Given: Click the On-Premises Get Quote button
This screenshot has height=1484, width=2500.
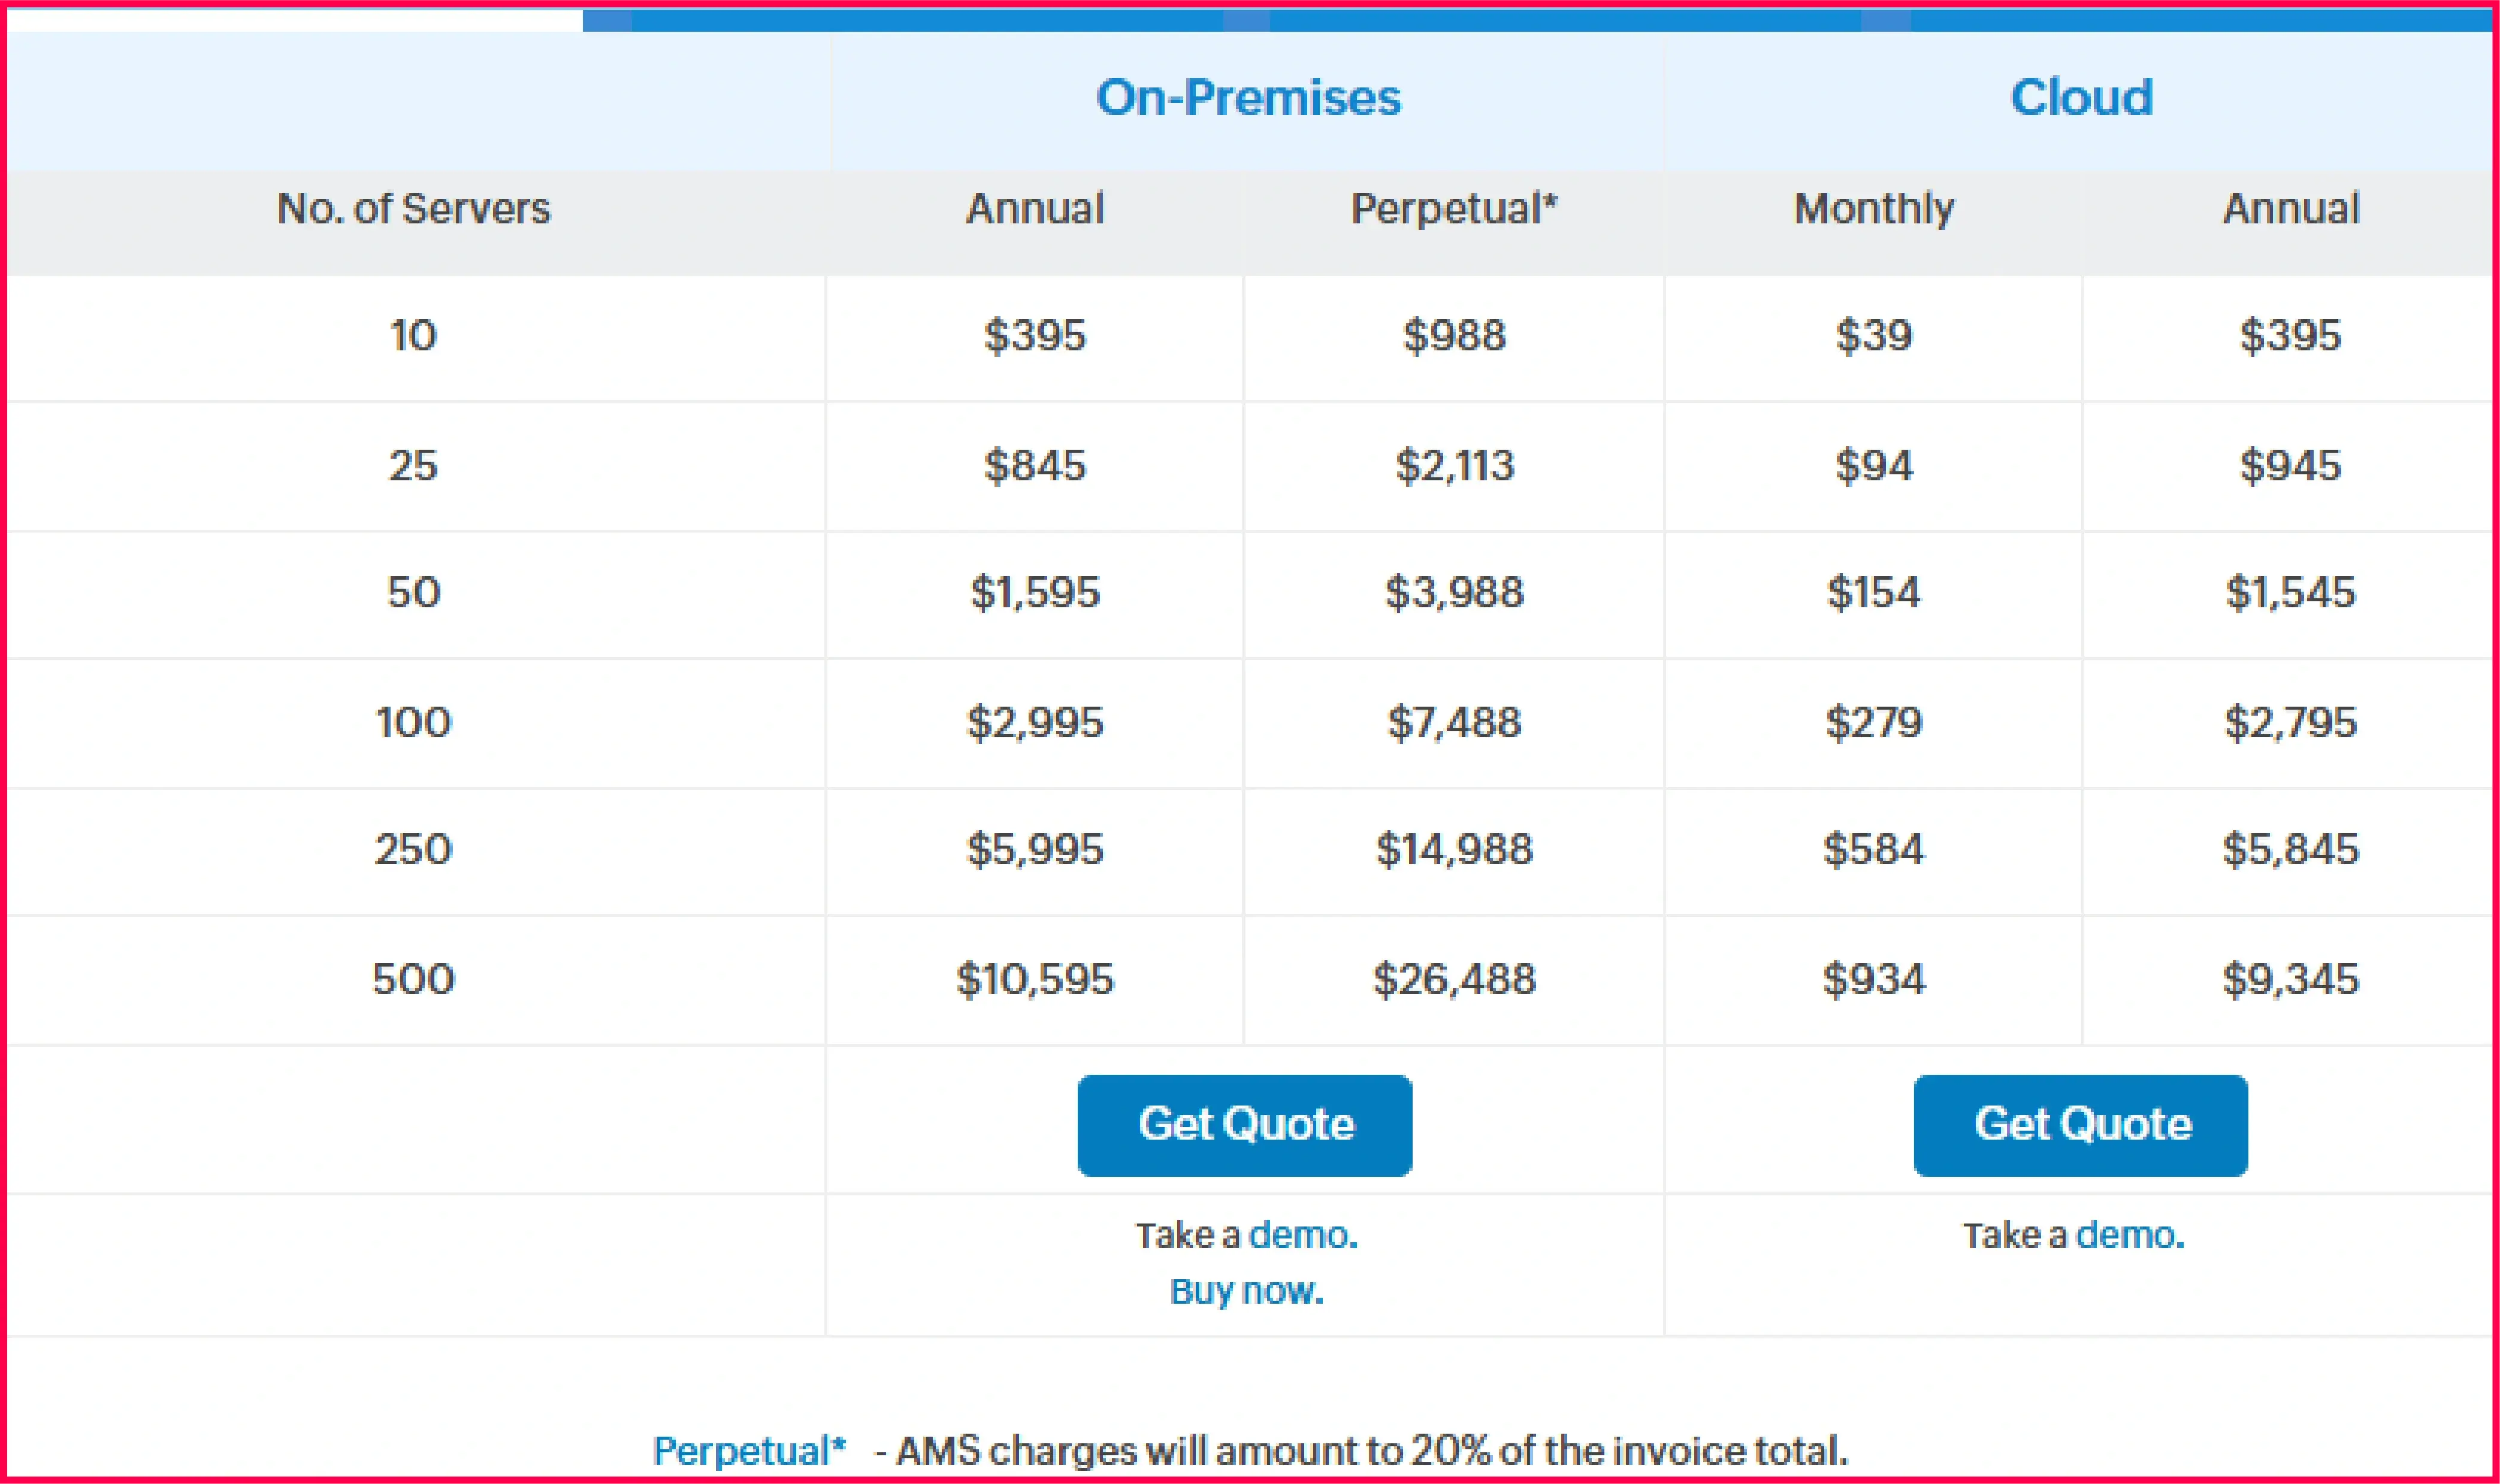Looking at the screenshot, I should tap(1244, 1125).
